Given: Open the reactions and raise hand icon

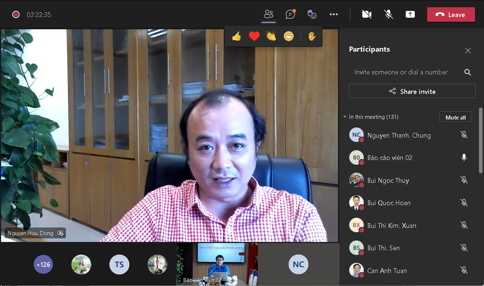Looking at the screenshot, I should point(312,14).
